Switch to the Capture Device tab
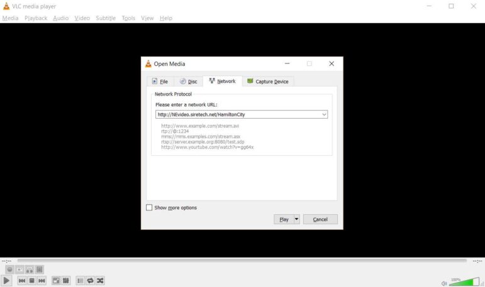This screenshot has width=485, height=287. click(268, 81)
